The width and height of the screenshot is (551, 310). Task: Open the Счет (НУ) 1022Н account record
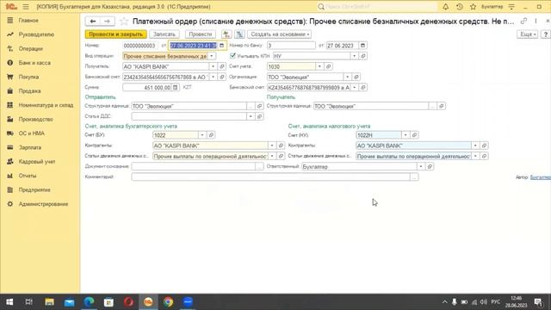(x=414, y=135)
